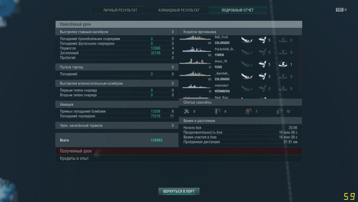This screenshot has width=358, height=202.
Task: Expand the 'Полученный урон' section
Action: click(x=178, y=151)
